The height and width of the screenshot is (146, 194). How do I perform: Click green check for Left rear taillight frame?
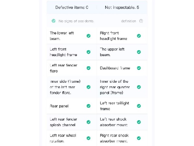(x=139, y=106)
